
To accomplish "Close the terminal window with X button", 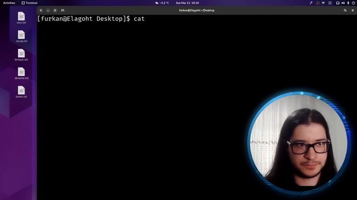I will coord(41,11).
